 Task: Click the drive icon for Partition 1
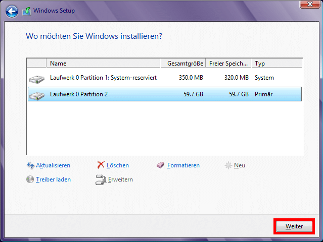click(x=37, y=79)
